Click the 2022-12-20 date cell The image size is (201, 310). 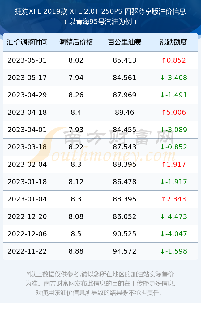[x=27, y=216]
